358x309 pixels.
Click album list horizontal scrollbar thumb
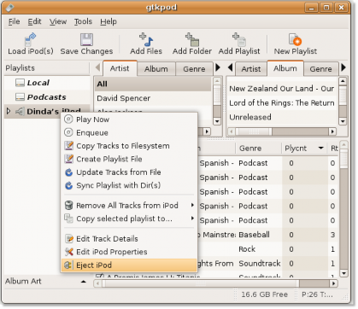coord(253,131)
